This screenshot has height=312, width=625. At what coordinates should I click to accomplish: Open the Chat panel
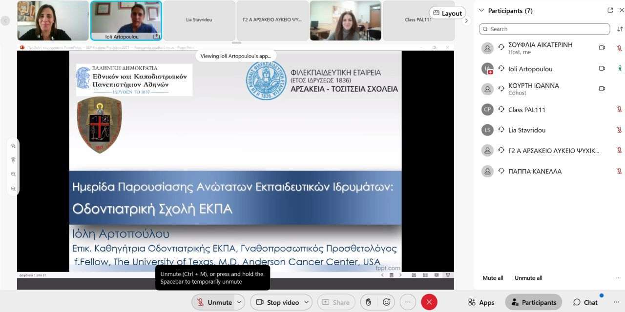tap(585, 302)
